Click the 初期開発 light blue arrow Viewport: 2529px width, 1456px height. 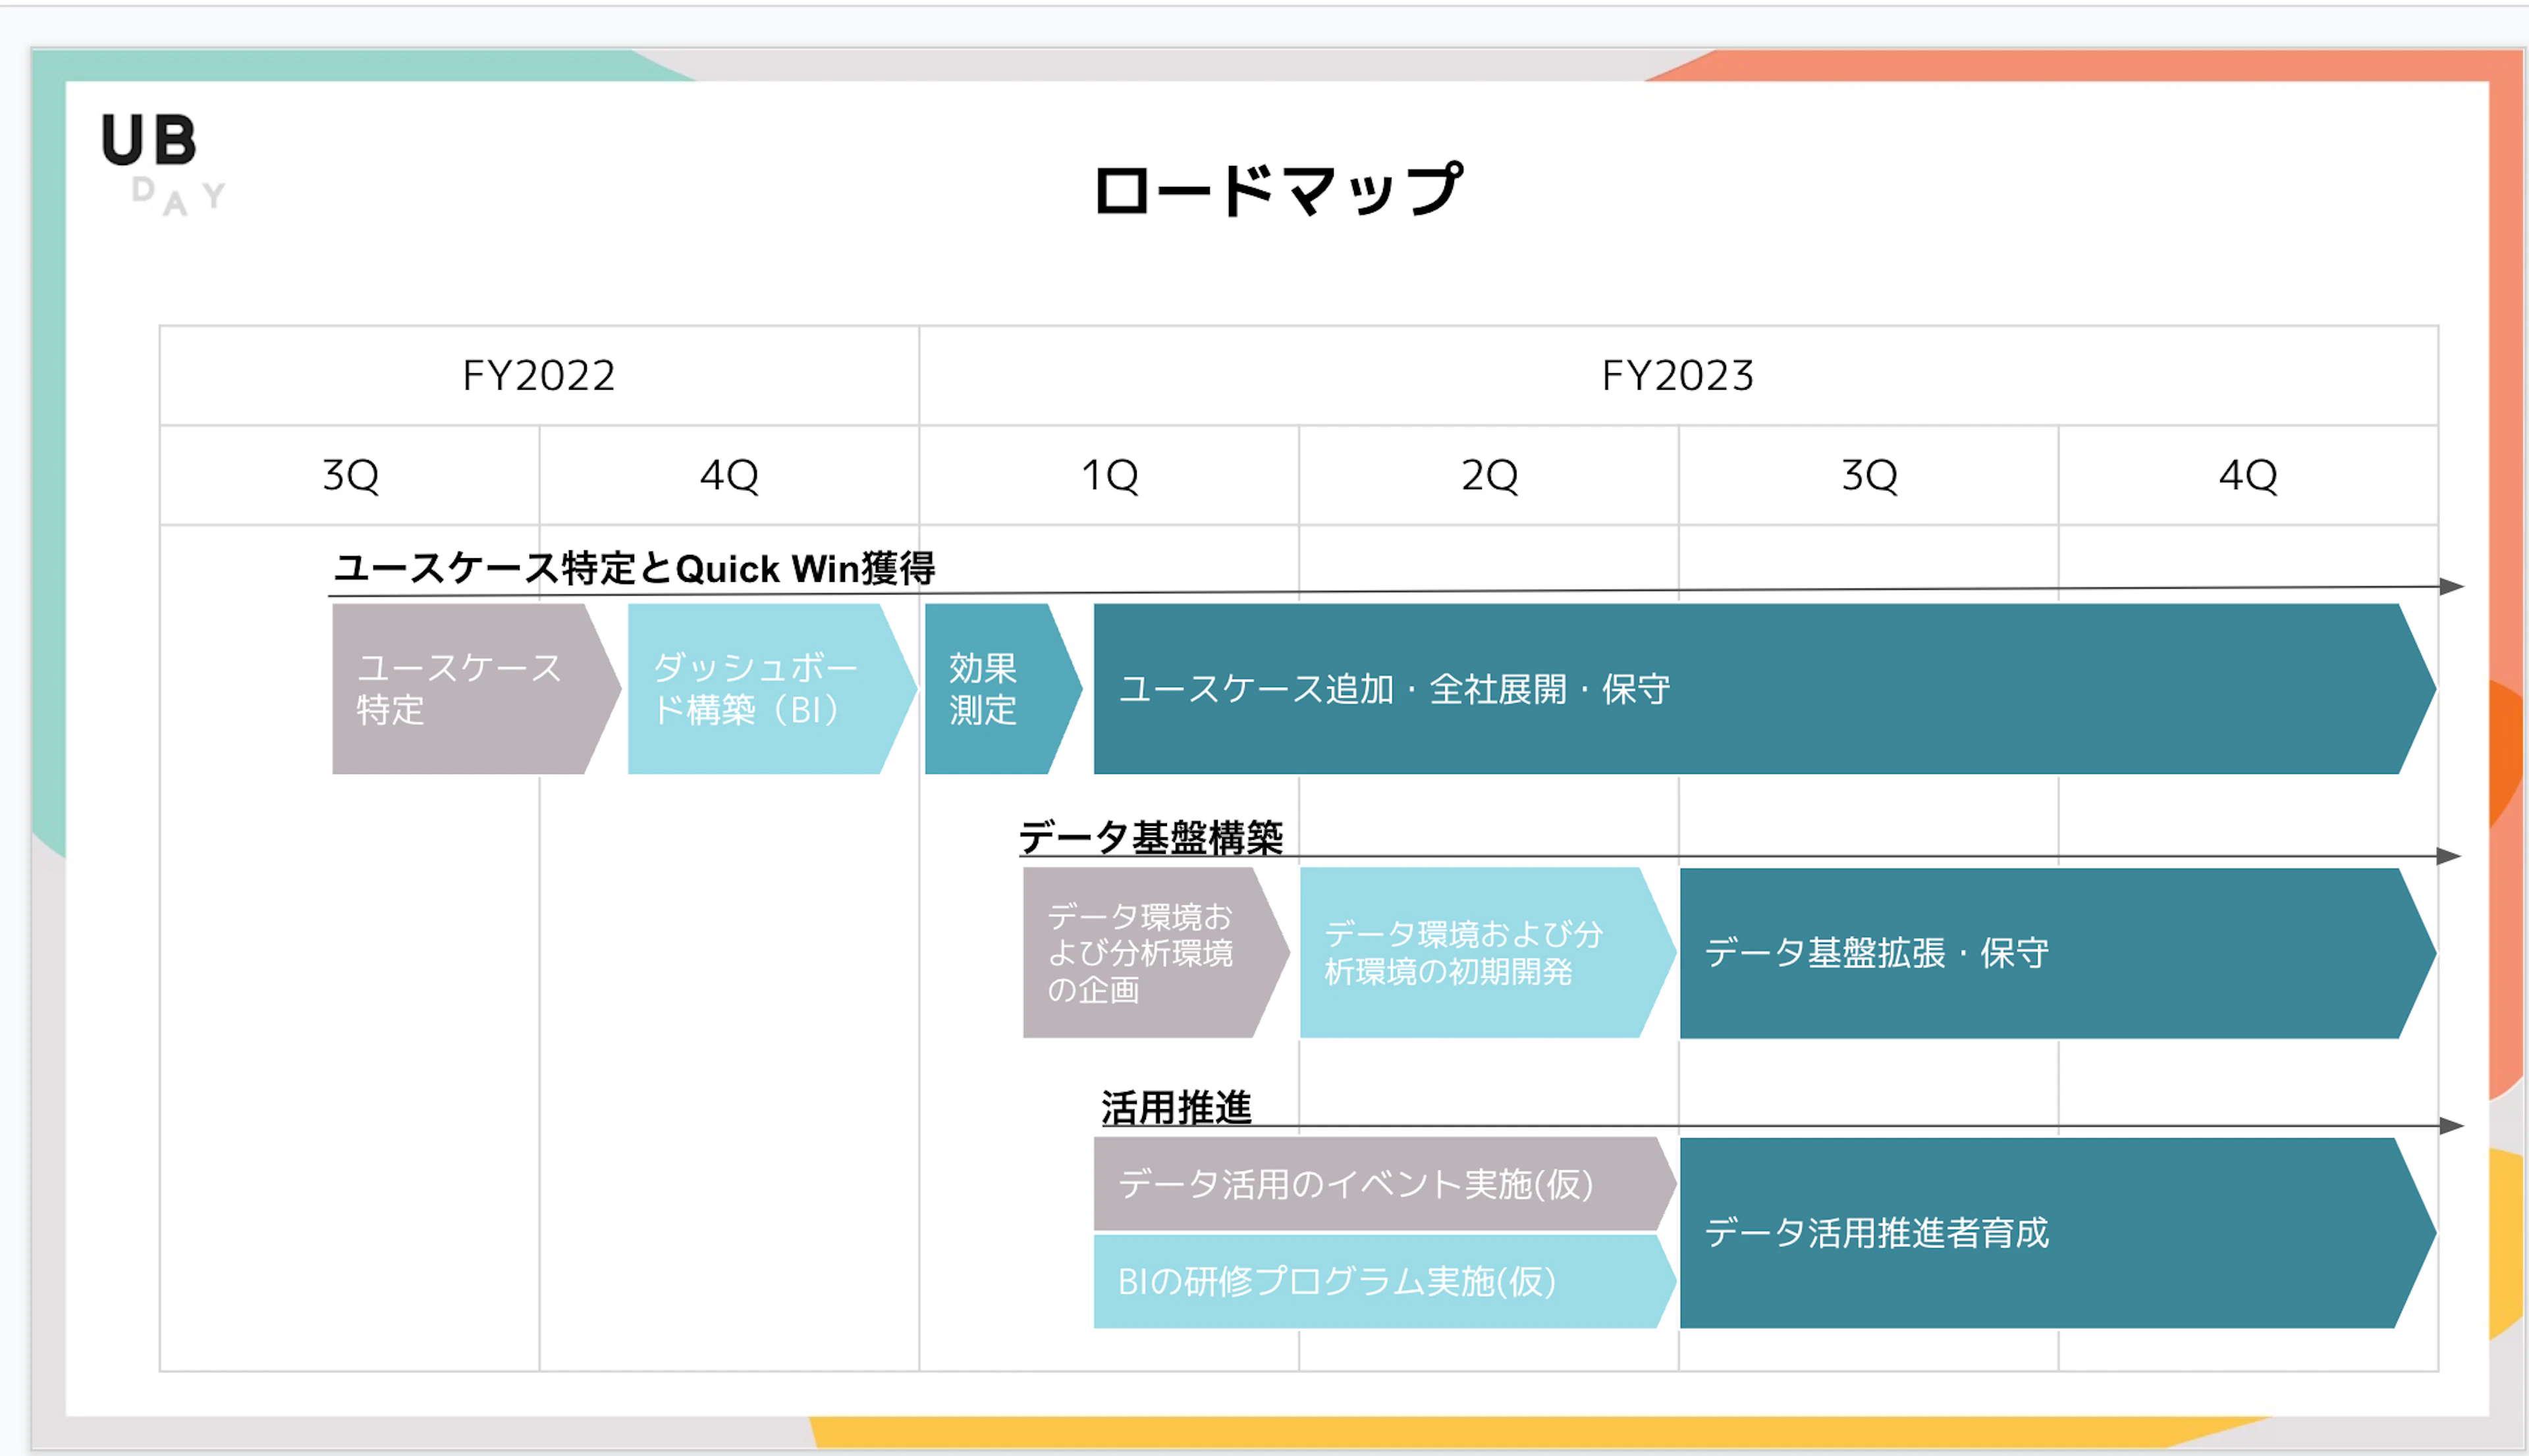(x=1488, y=952)
